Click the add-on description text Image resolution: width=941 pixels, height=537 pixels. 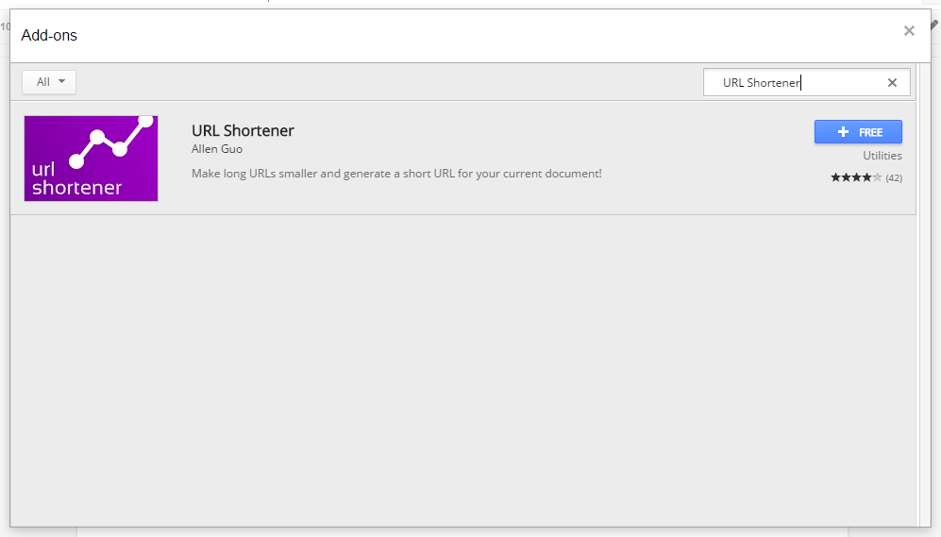(396, 174)
